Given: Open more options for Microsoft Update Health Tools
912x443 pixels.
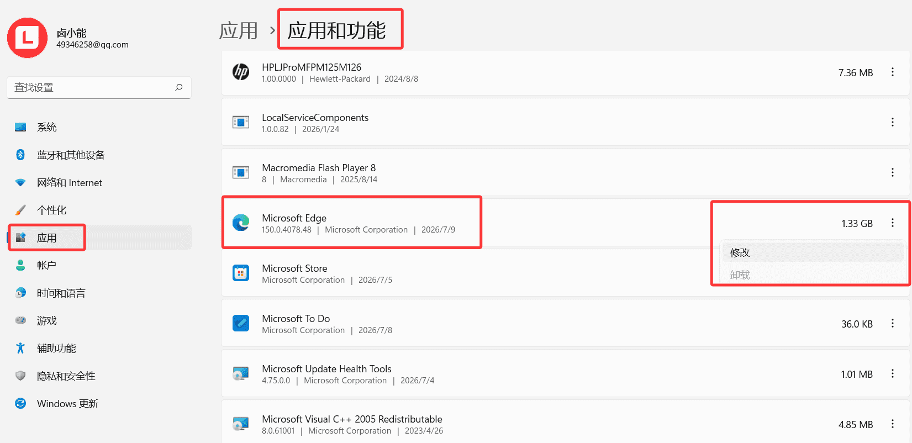Looking at the screenshot, I should coord(892,373).
